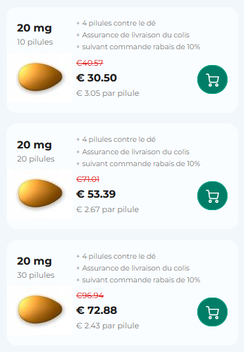The width and height of the screenshot is (244, 352).
Task: Add the 20 pilules pack to cart
Action: 212,196
